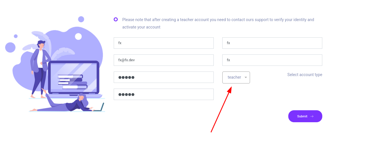Click the dropdown chevron next to teacher
Screen dimensions: 372x151
(246, 77)
